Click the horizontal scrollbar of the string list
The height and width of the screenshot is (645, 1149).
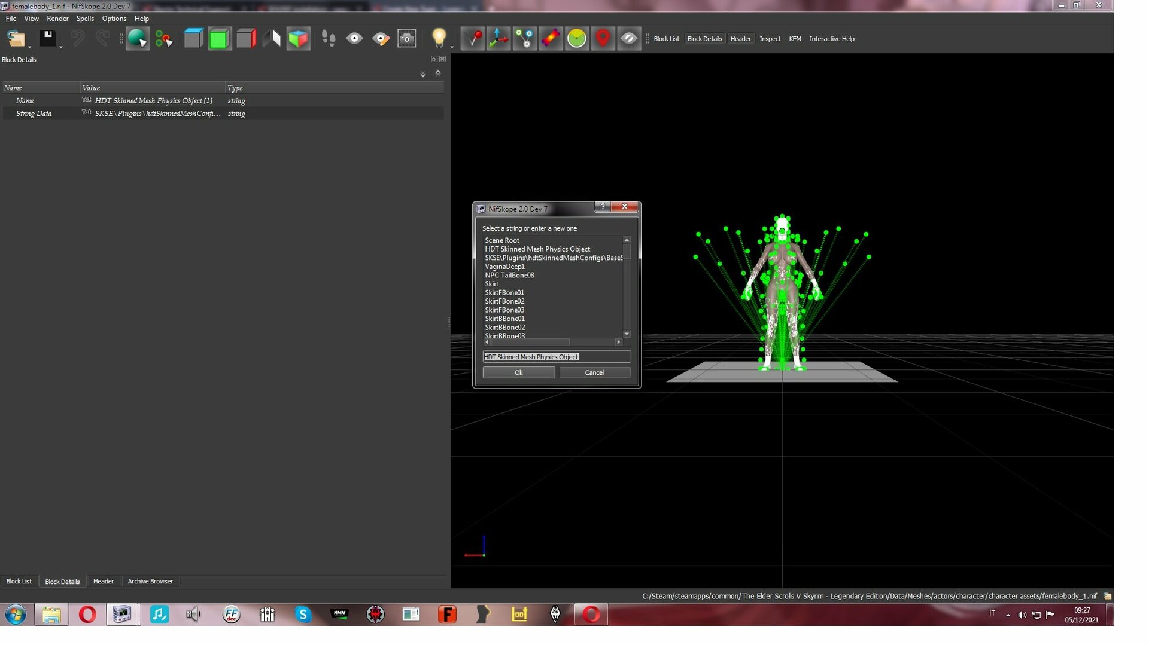point(552,342)
